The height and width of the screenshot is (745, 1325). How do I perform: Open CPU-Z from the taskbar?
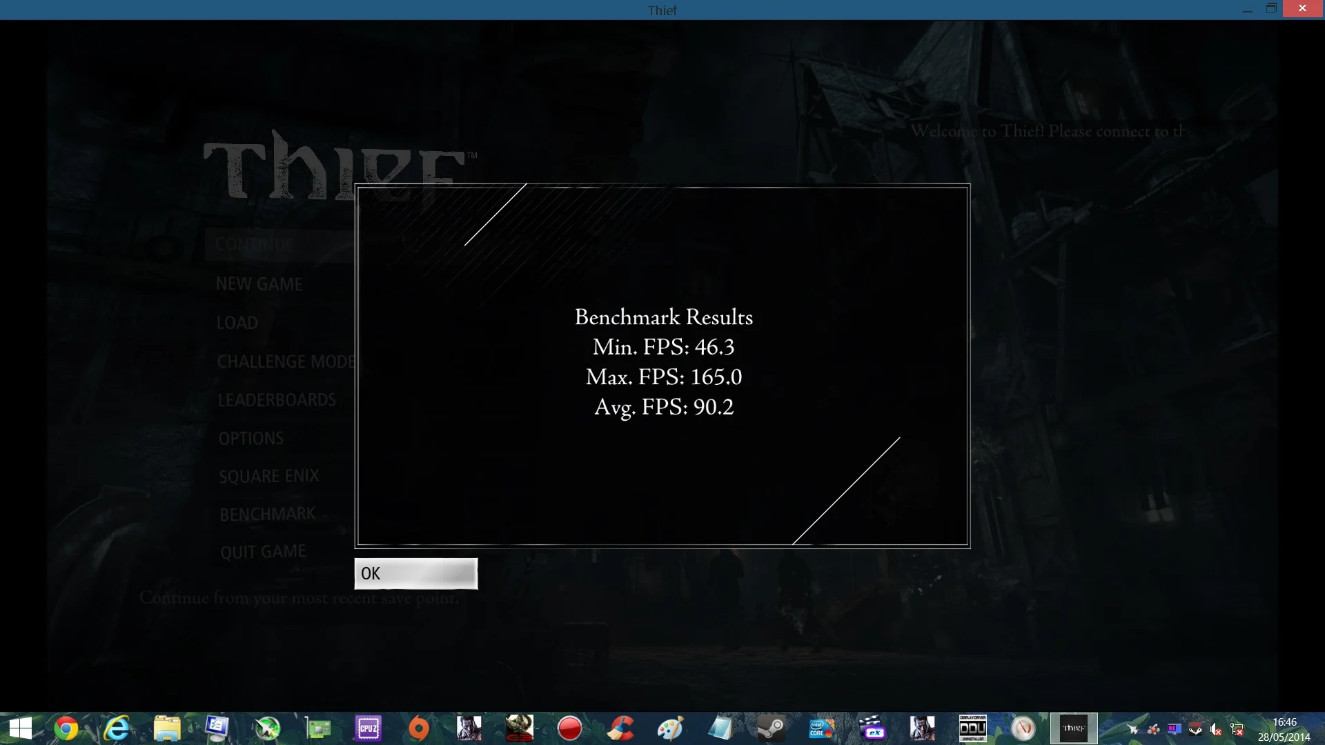click(369, 728)
